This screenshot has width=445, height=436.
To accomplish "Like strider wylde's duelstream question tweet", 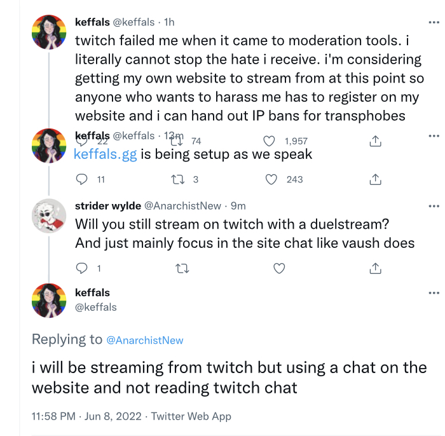I will (279, 268).
